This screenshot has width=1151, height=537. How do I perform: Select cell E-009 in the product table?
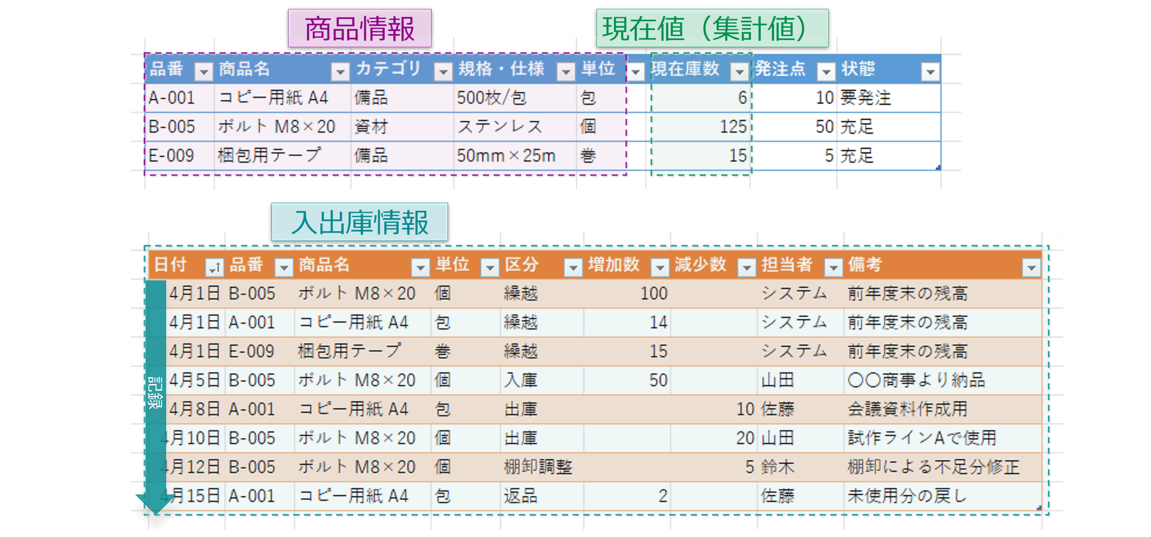click(179, 156)
